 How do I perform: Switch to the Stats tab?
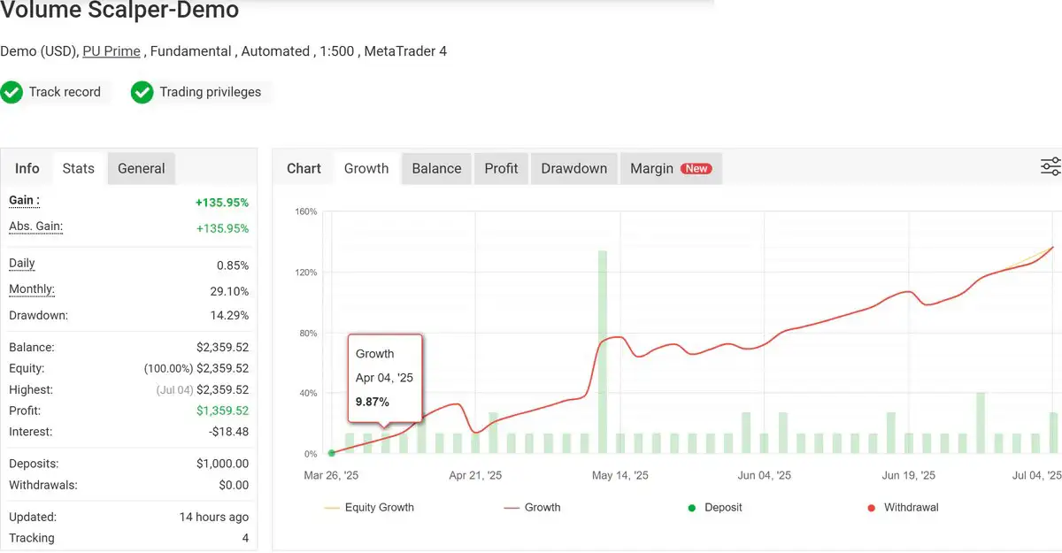click(78, 168)
